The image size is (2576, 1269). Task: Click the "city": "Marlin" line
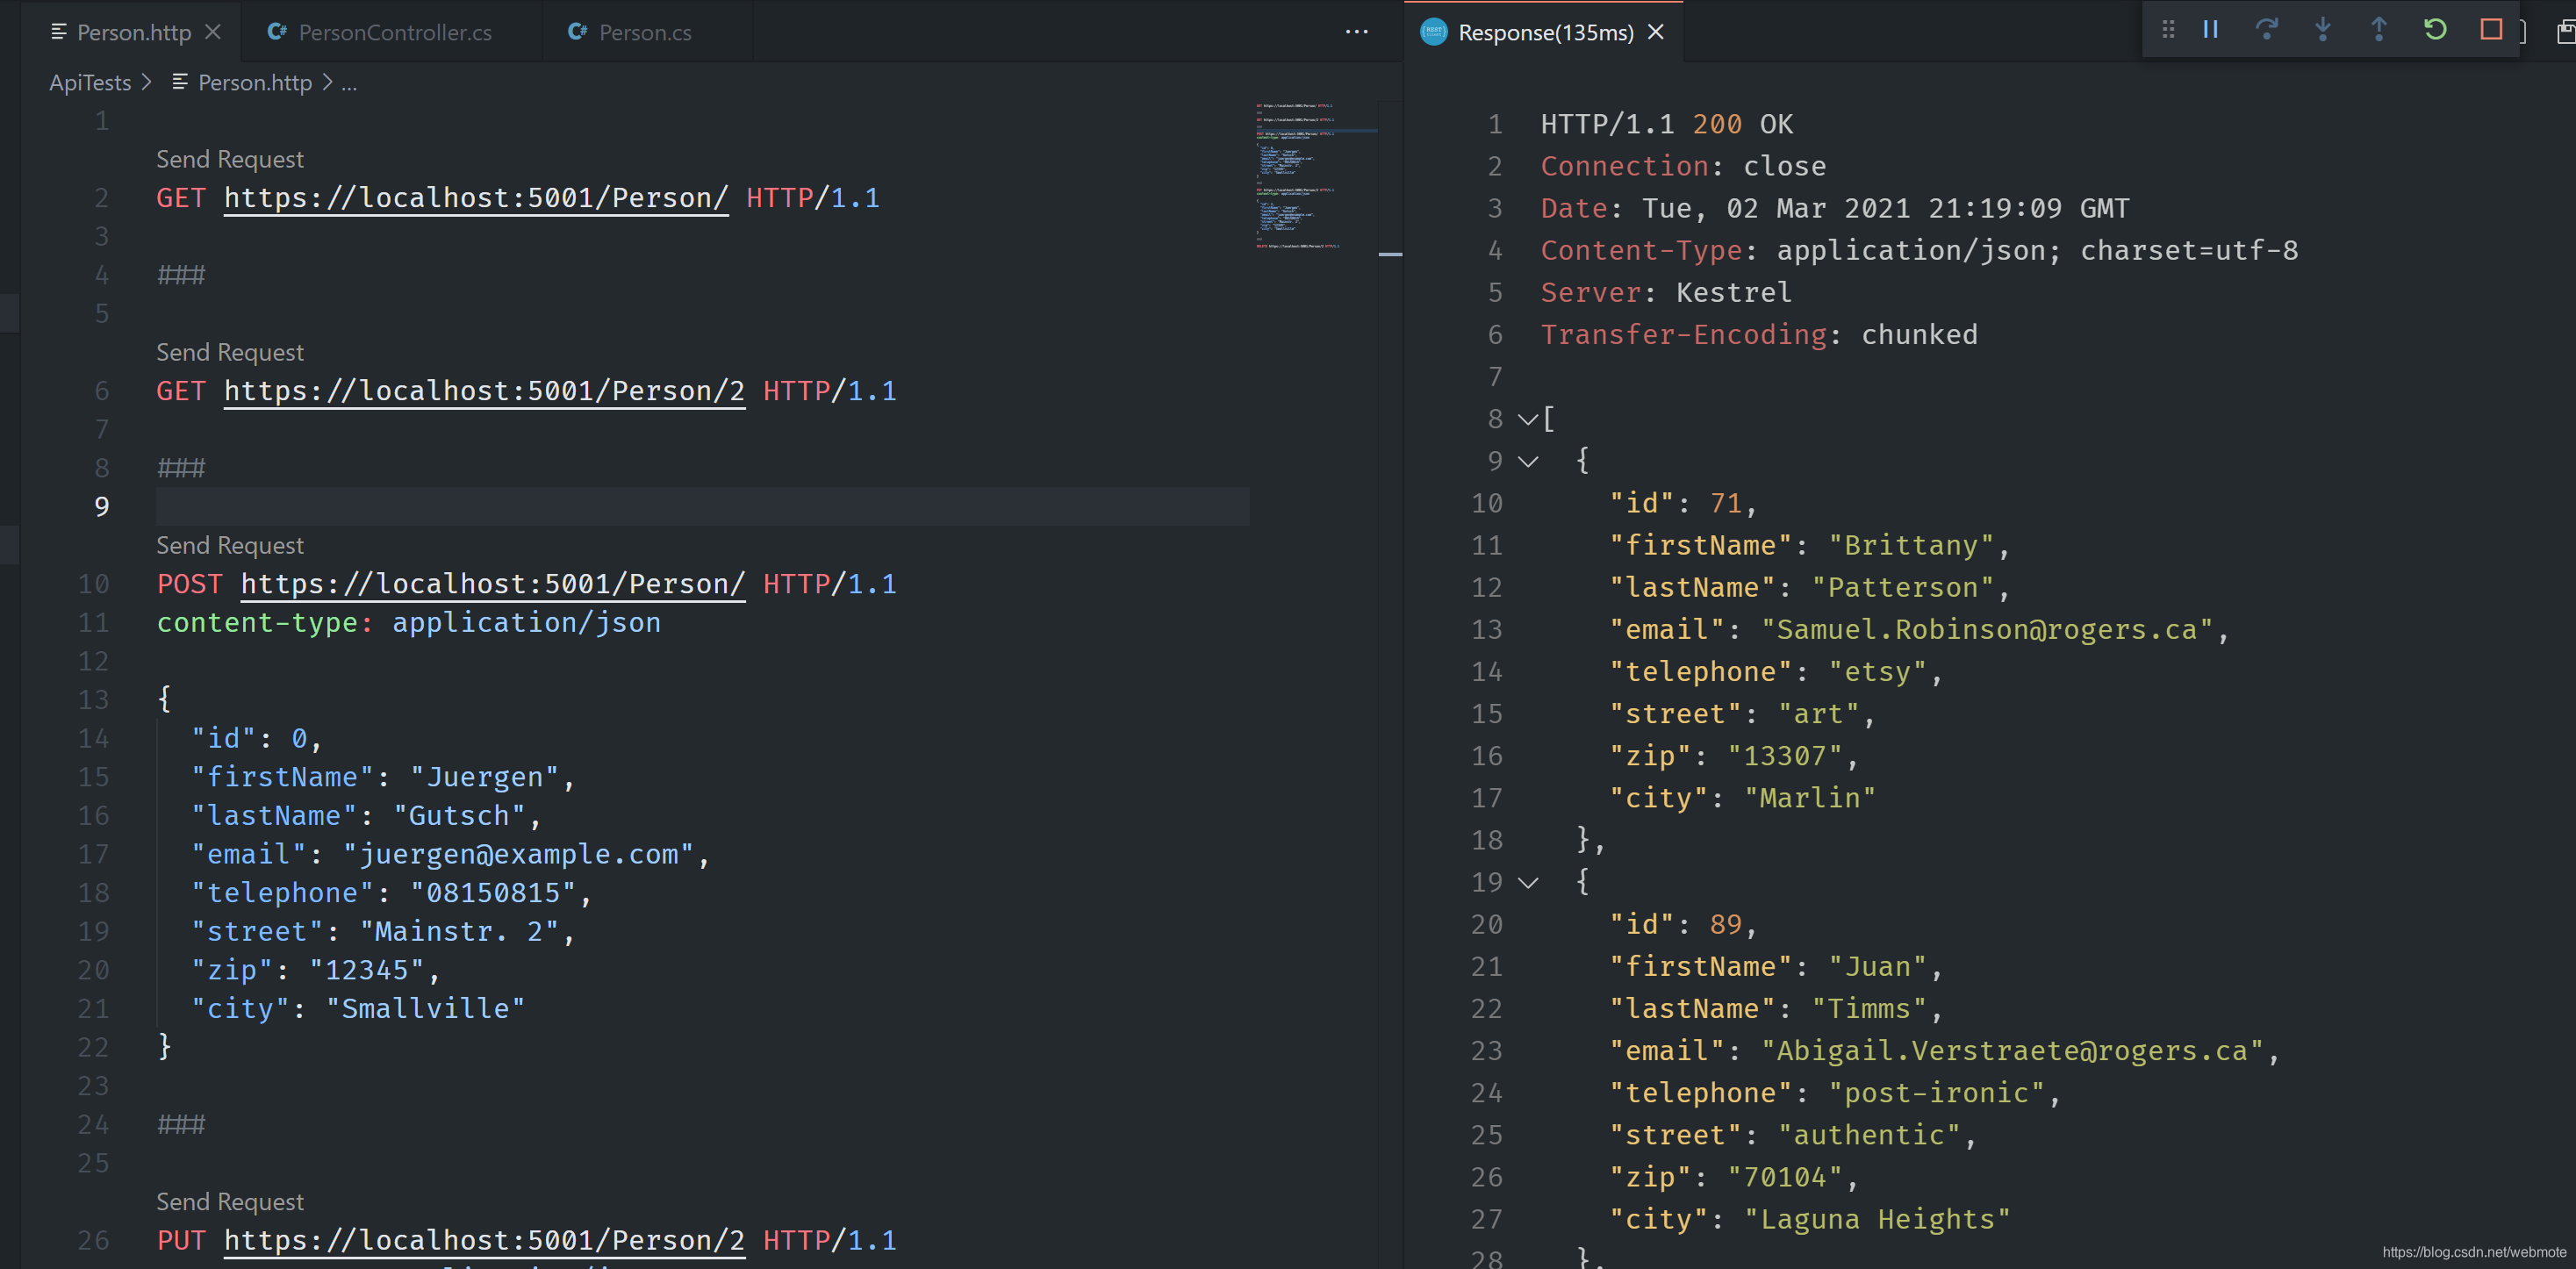[1742, 798]
